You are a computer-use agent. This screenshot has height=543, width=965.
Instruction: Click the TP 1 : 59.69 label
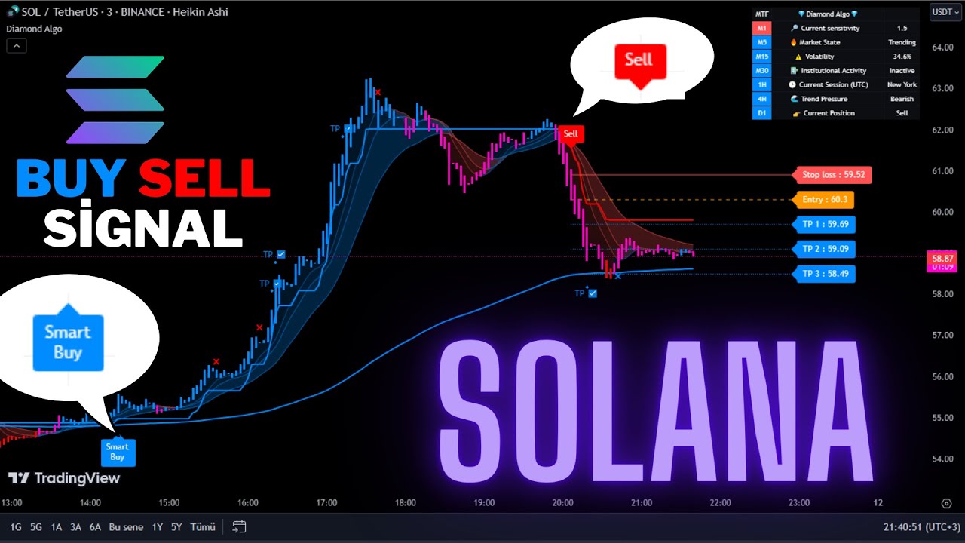tap(823, 224)
